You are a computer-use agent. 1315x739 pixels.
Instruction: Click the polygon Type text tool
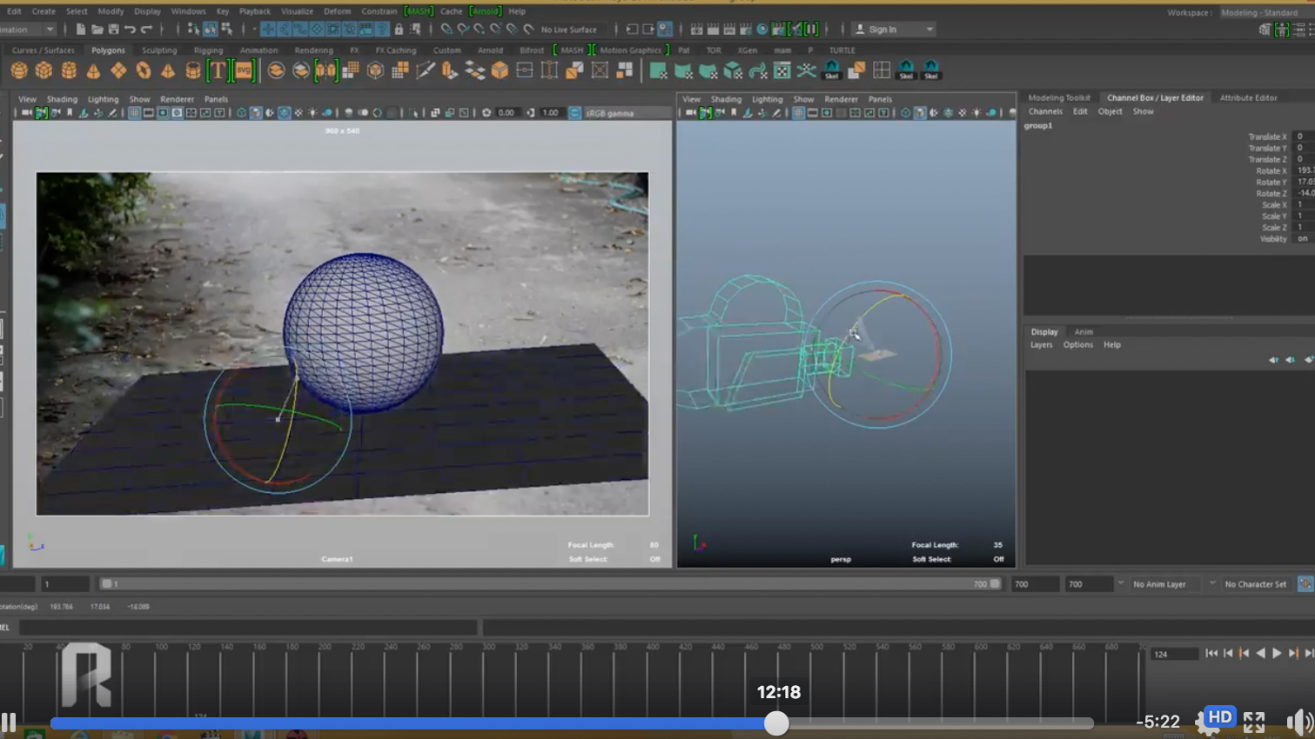click(x=218, y=70)
